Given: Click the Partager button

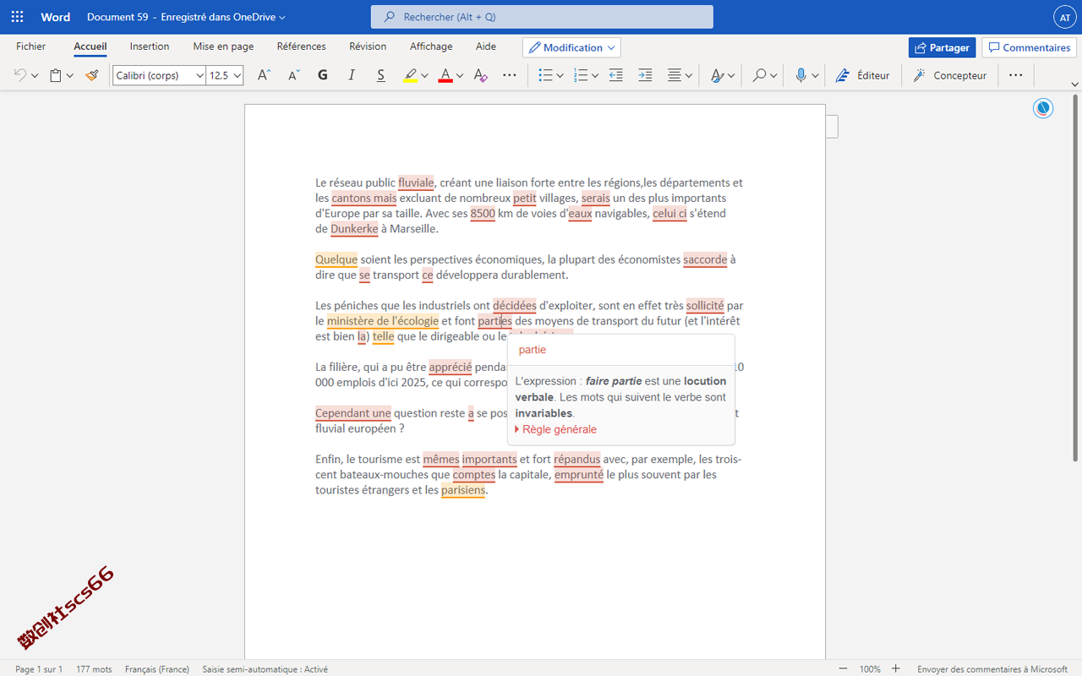Looking at the screenshot, I should coord(942,47).
